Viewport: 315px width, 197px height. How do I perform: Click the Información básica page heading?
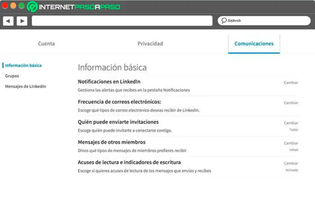coord(112,67)
